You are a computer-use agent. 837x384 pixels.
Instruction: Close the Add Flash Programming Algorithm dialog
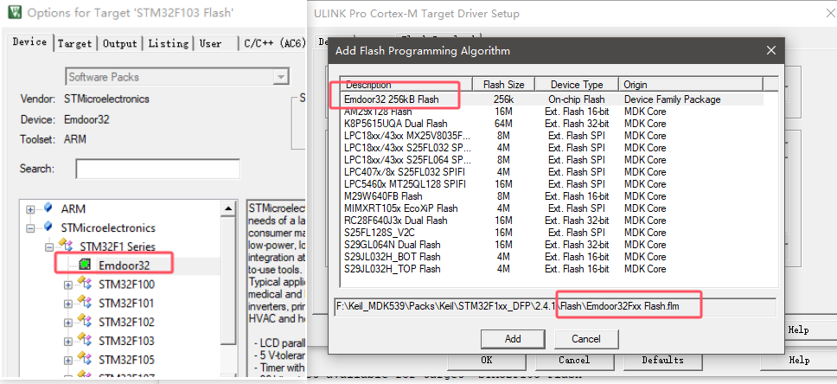tap(771, 51)
